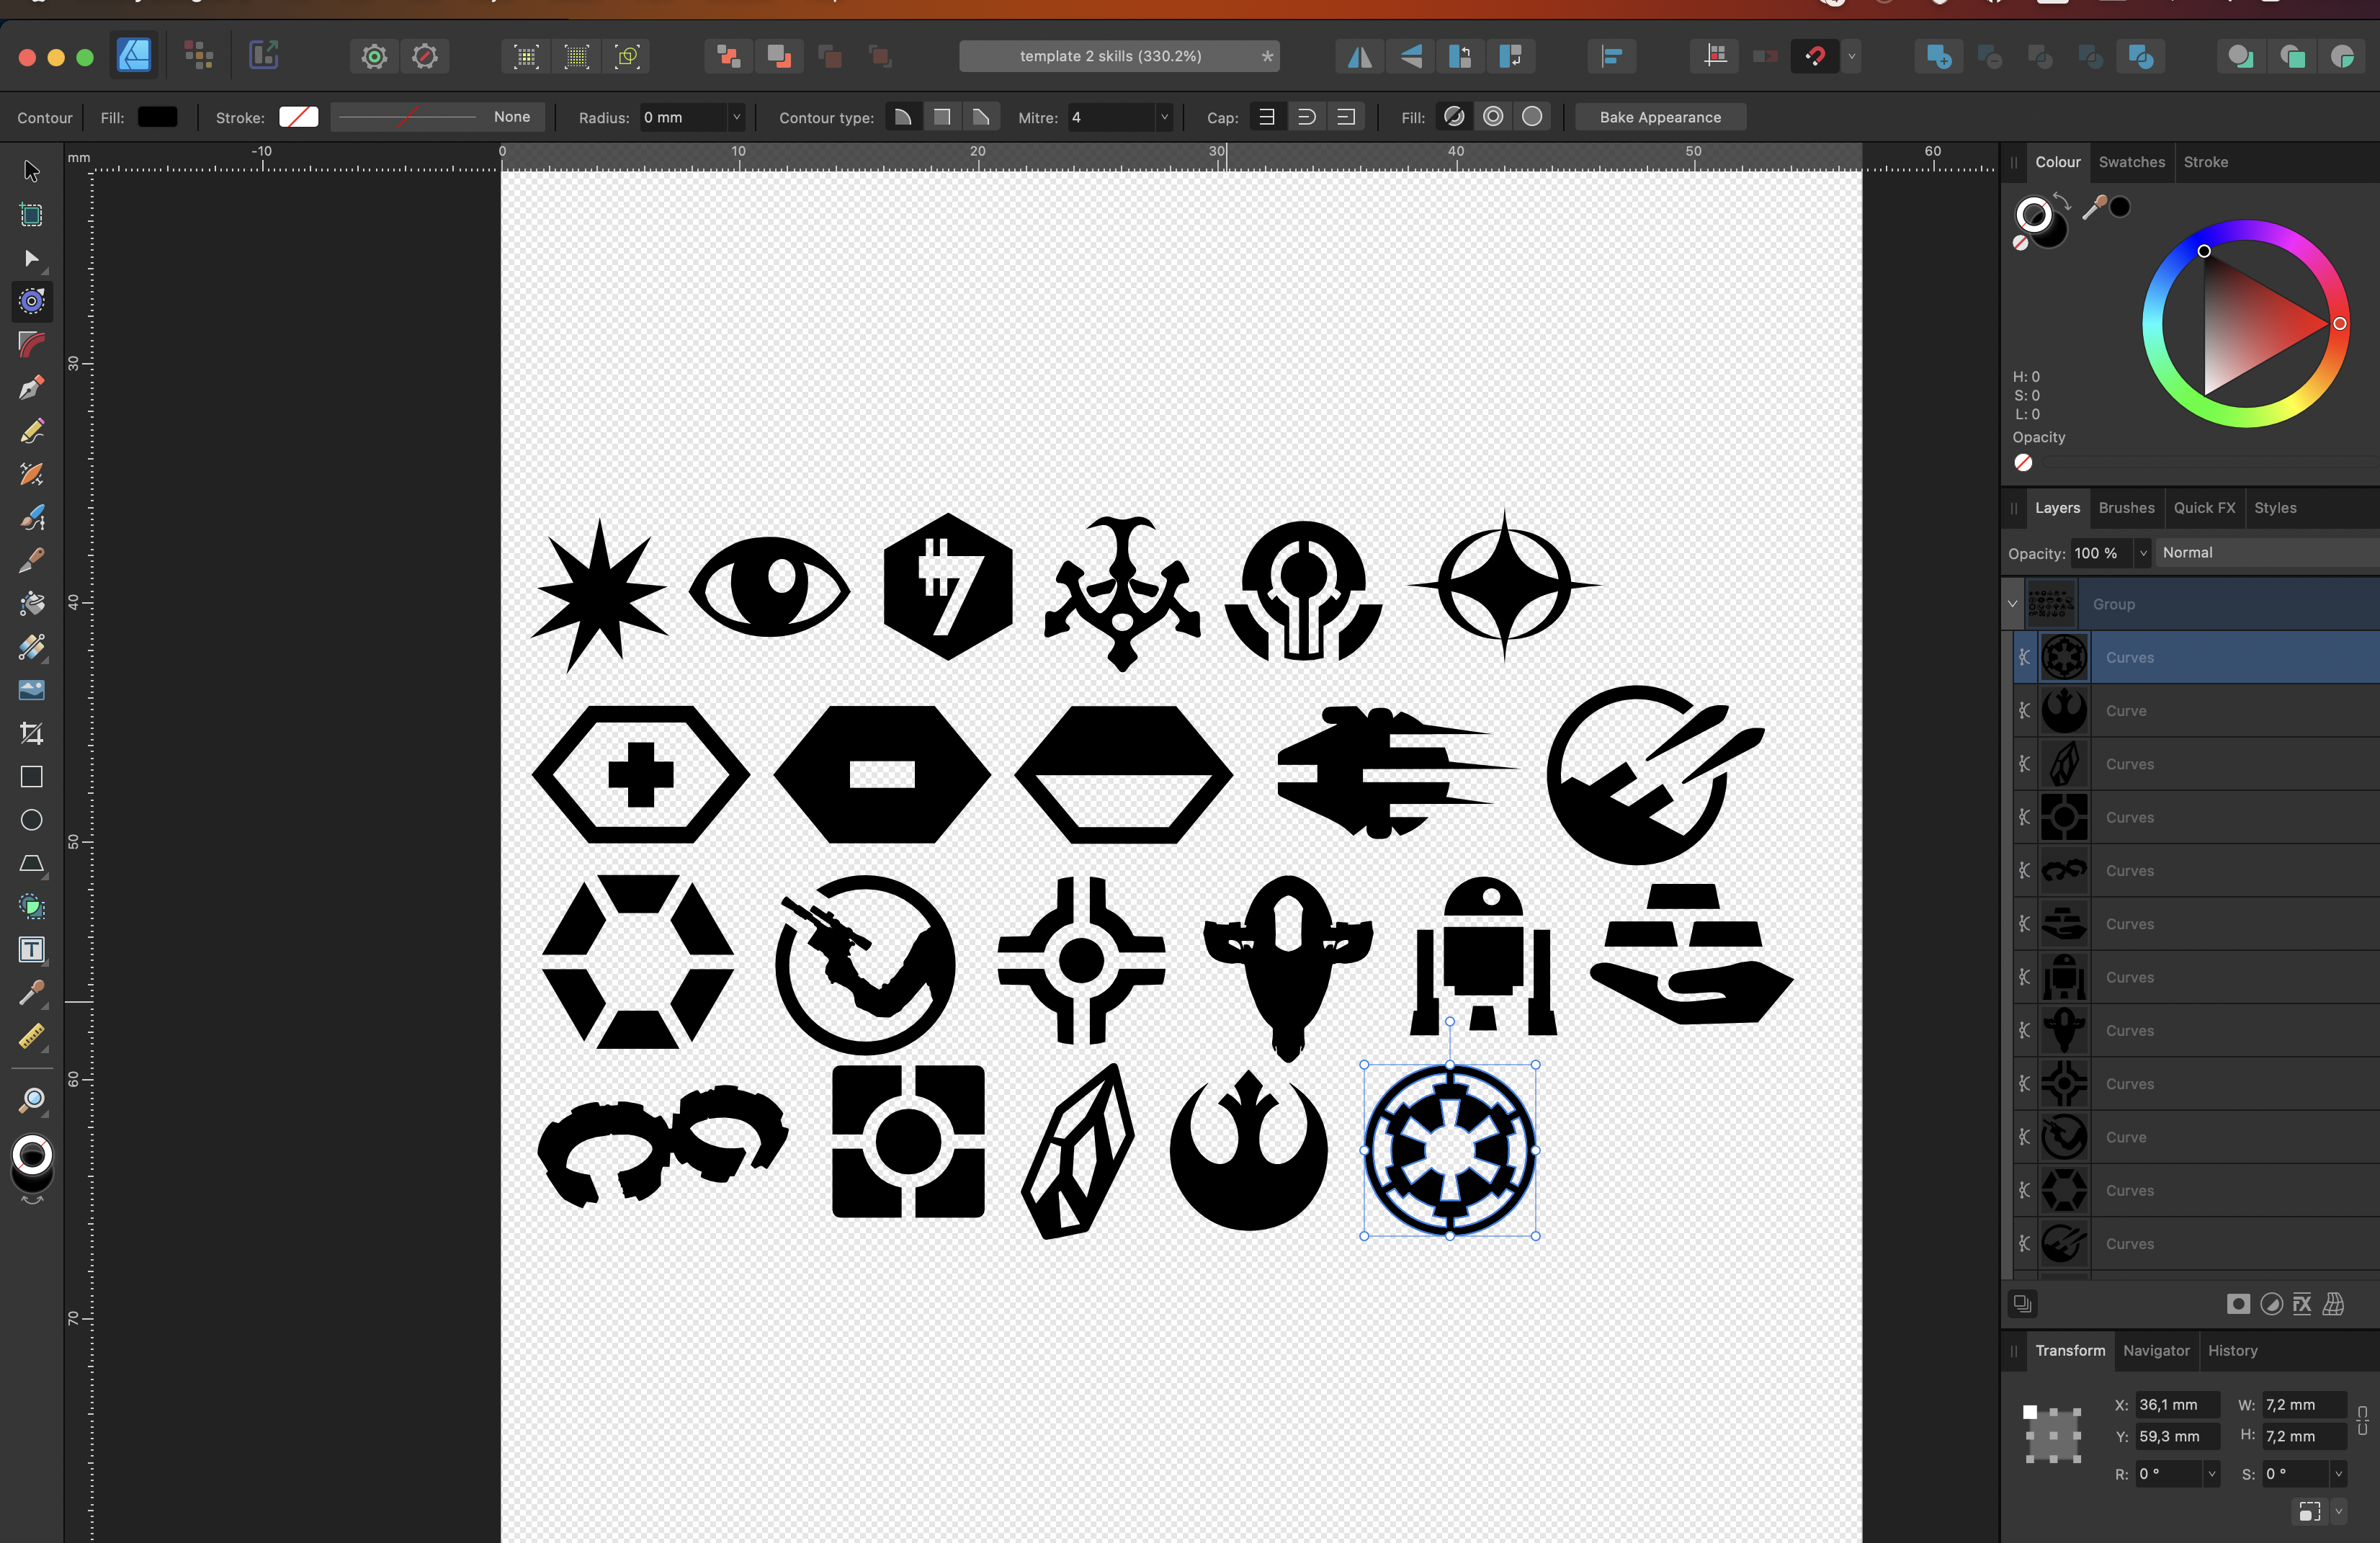Select the Corner tool
Viewport: 2380px width, 1543px height.
[x=32, y=344]
